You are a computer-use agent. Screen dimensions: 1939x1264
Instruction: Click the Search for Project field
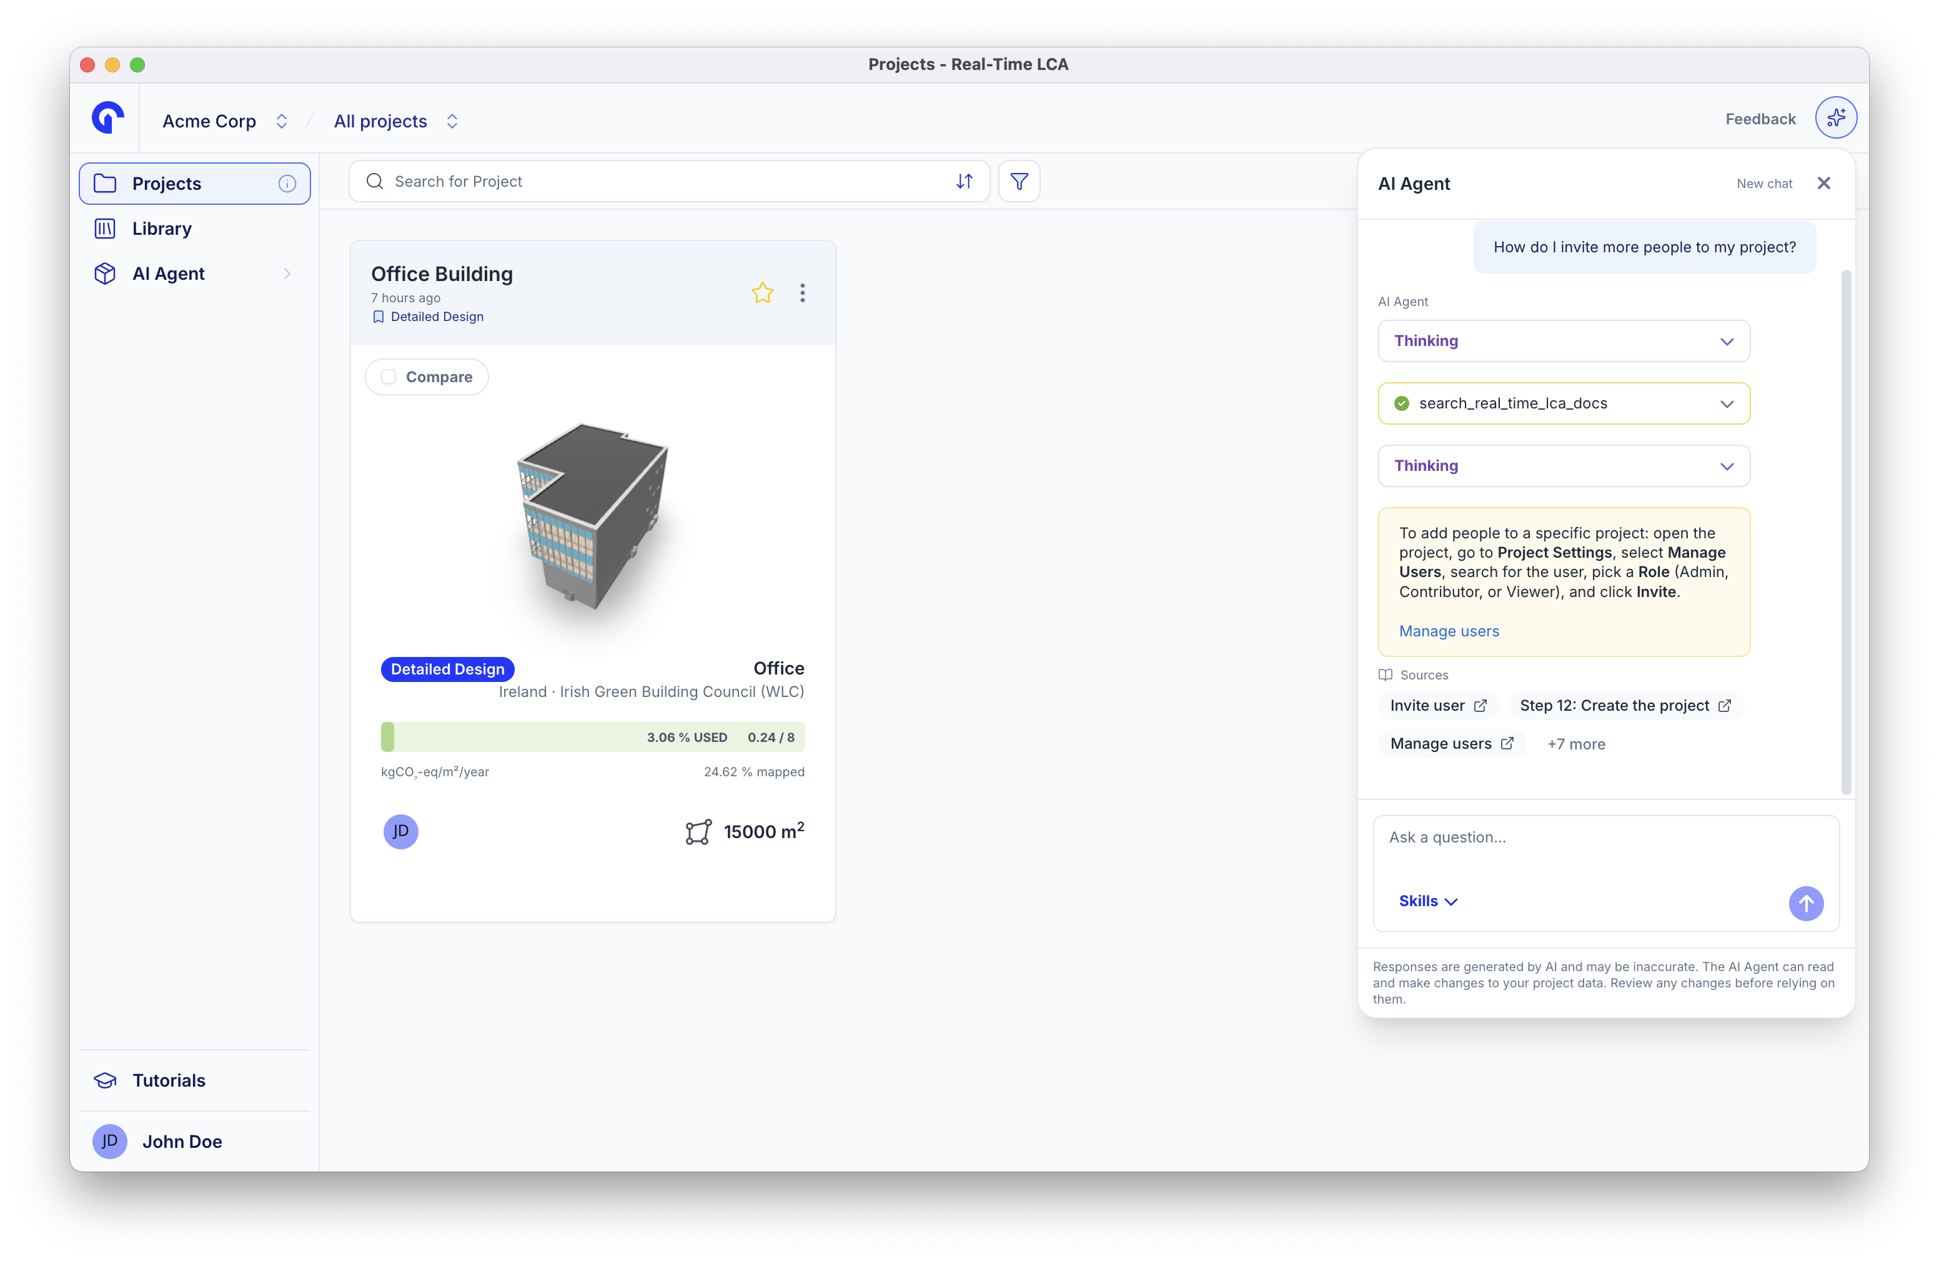[669, 181]
